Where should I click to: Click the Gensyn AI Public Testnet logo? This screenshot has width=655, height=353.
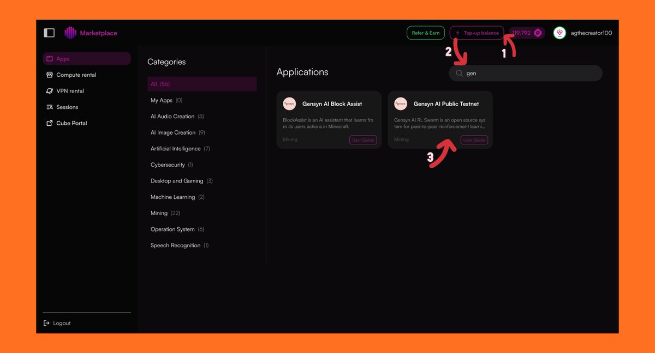[x=401, y=104]
